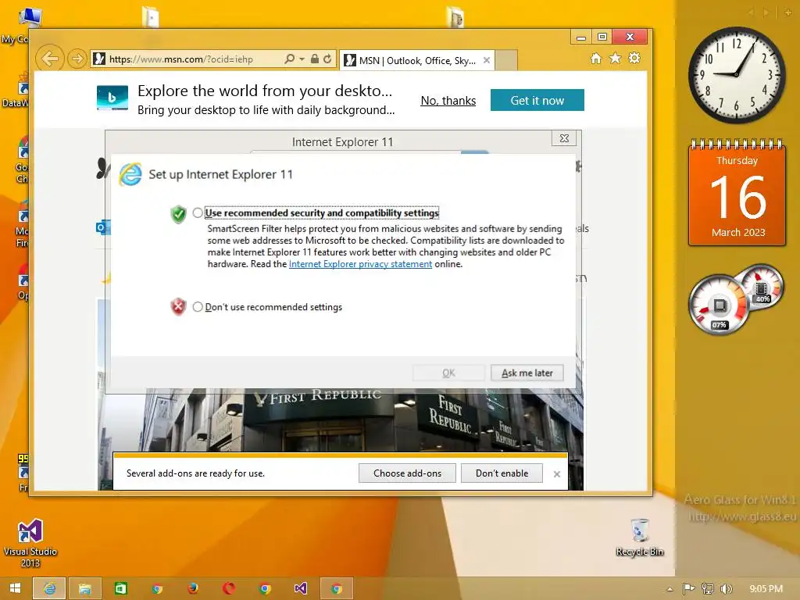
Task: Open the Recycle Bin desktop icon
Action: (x=639, y=537)
